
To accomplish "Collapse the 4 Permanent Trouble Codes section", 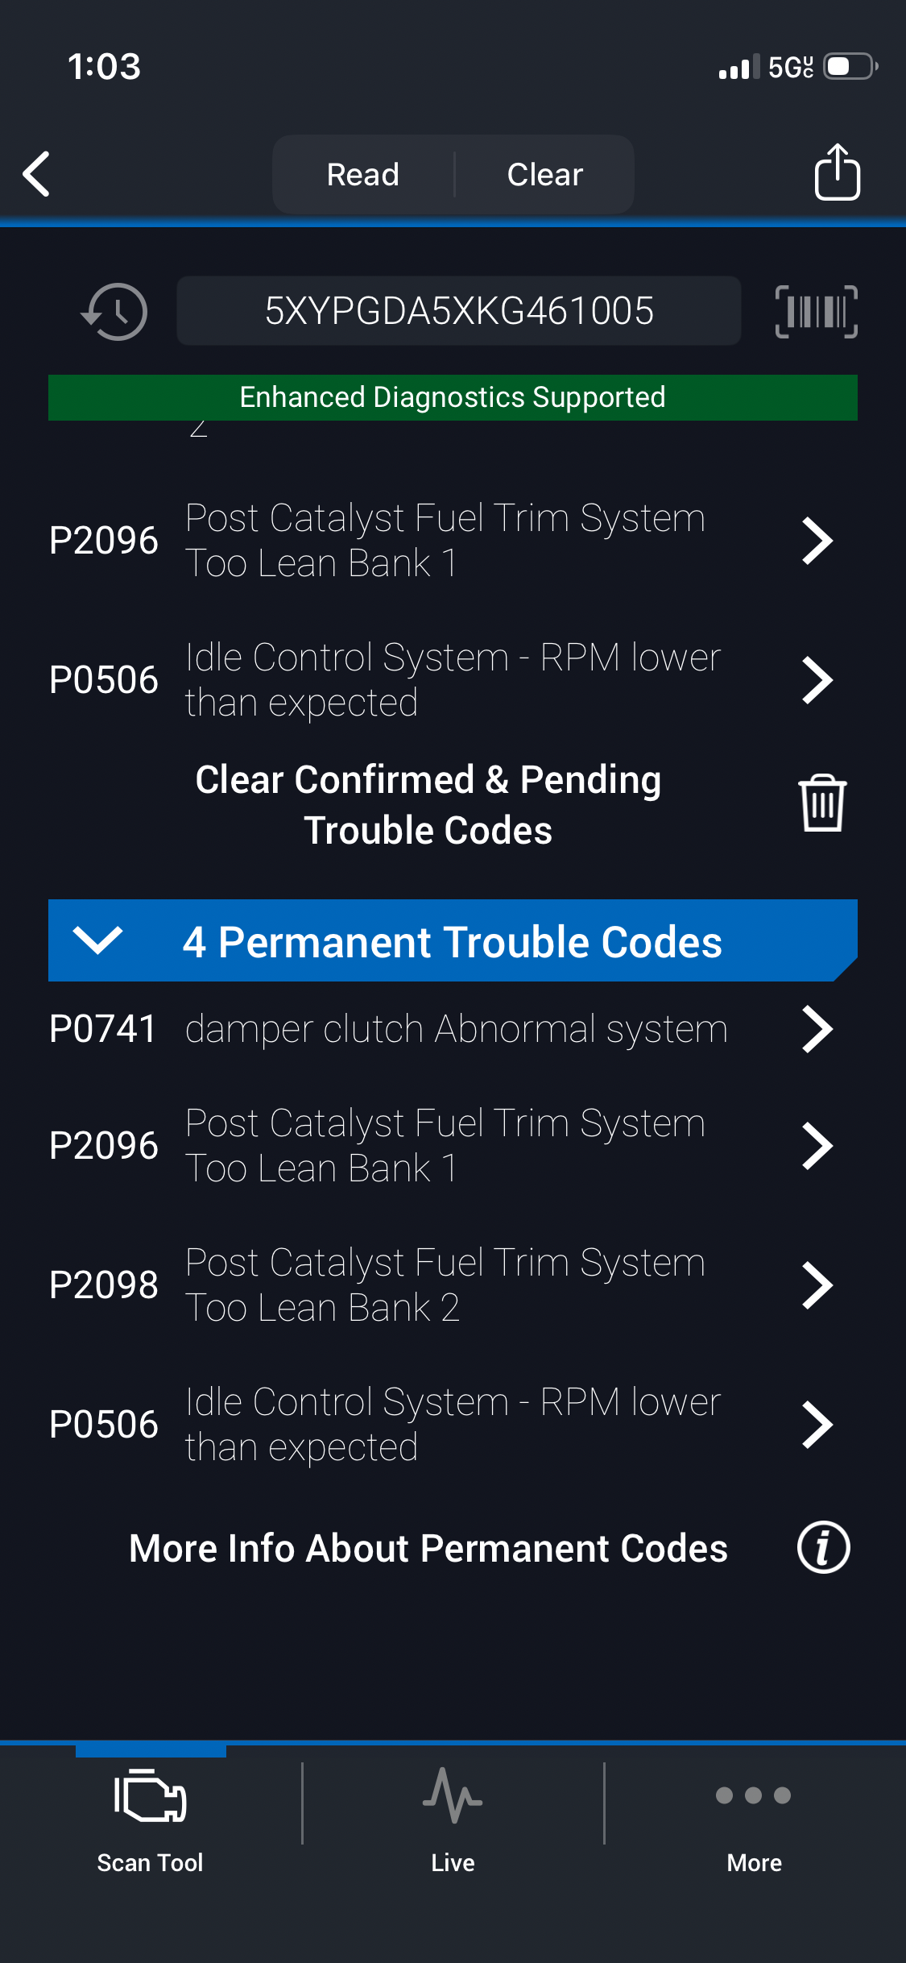I will pos(97,940).
